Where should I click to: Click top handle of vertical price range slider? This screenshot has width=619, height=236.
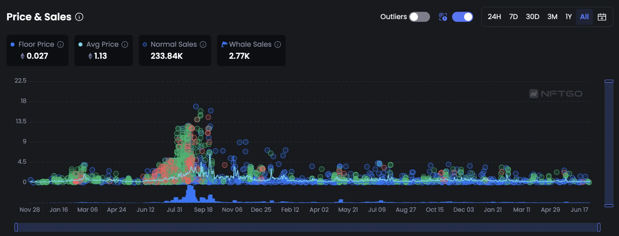pyautogui.click(x=609, y=81)
